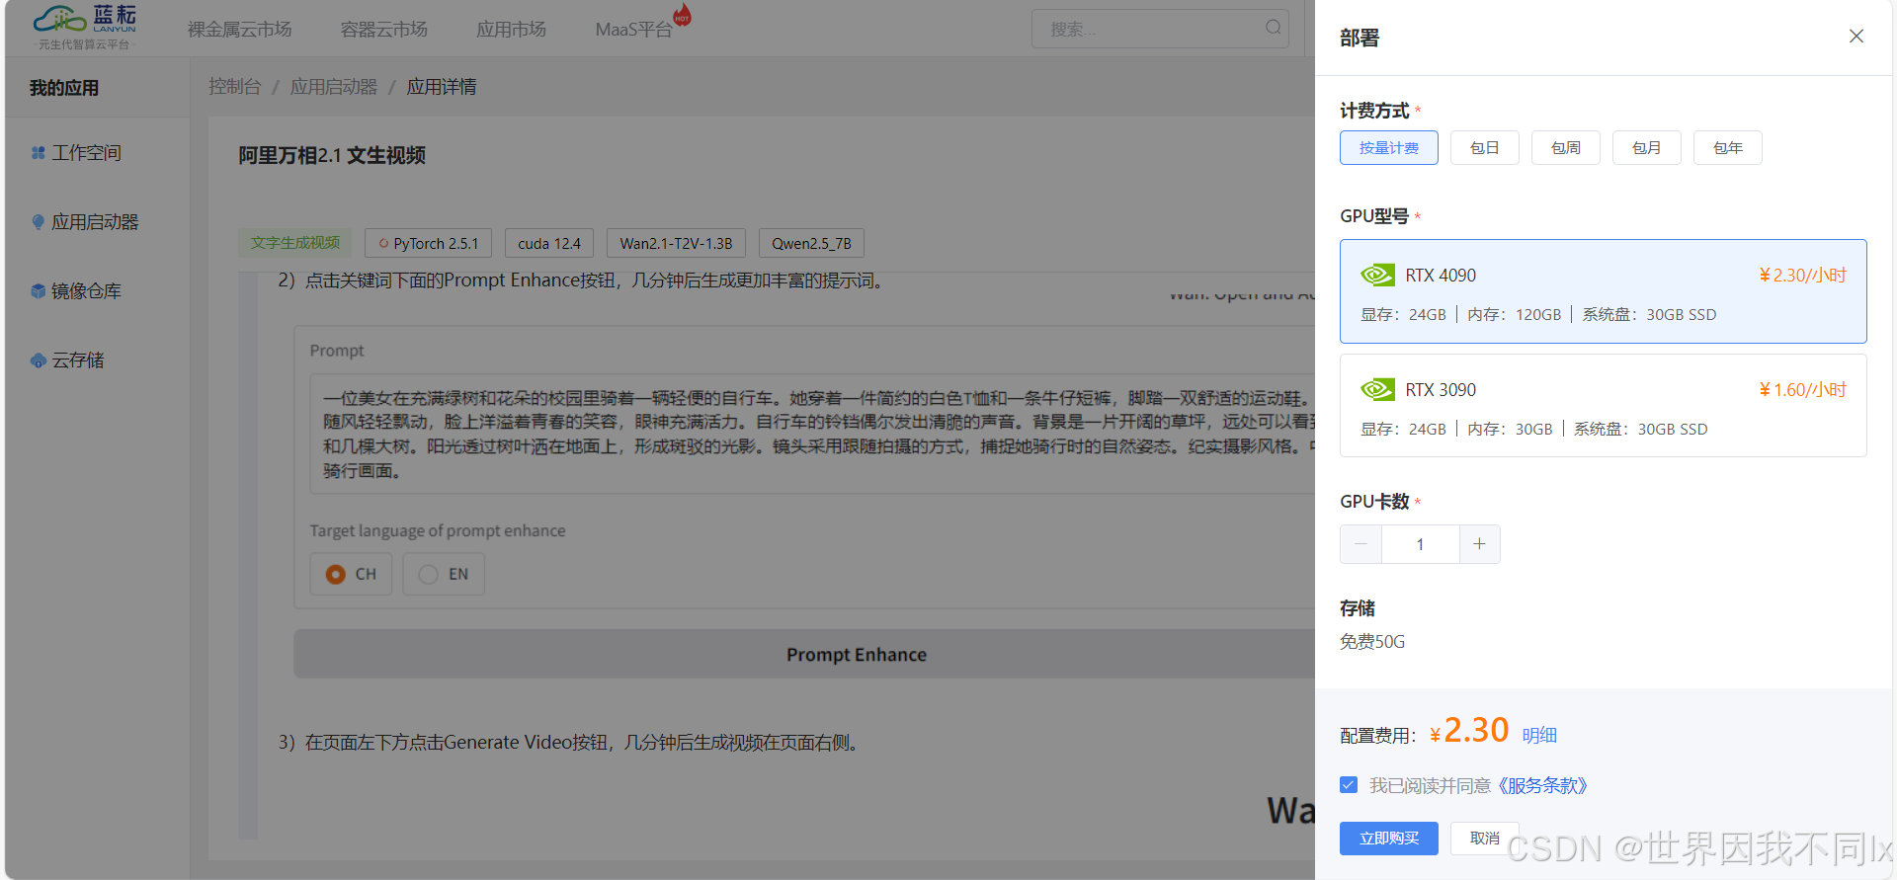Click the 文字生成视频 tag
The image size is (1897, 880).
294,243
